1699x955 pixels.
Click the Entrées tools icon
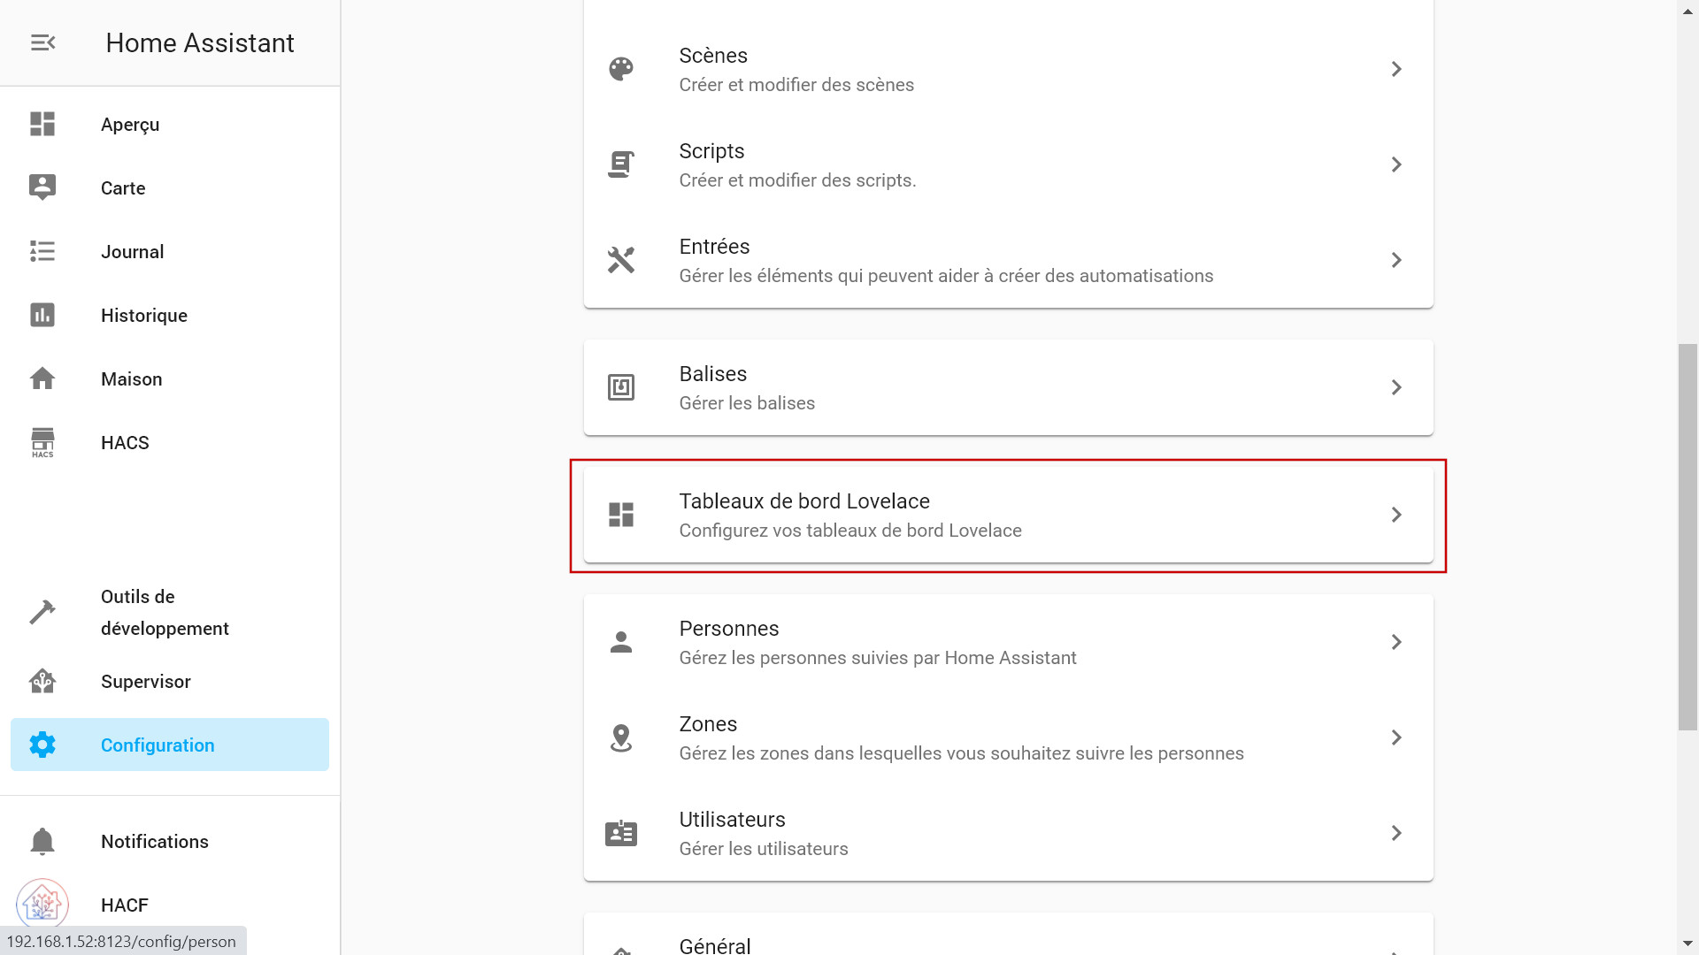click(621, 260)
